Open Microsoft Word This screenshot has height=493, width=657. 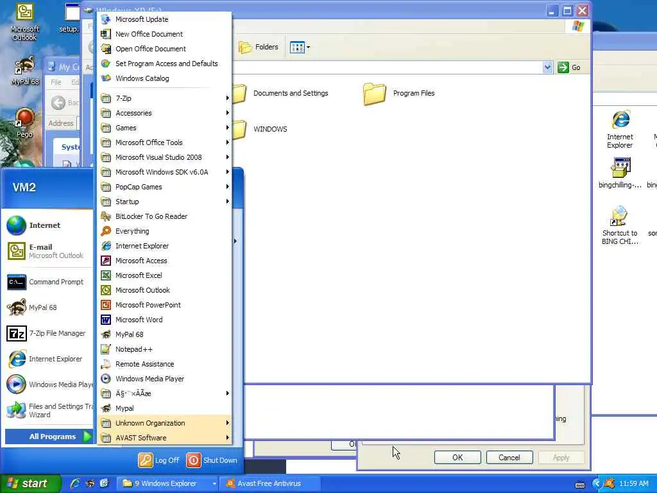click(164, 320)
